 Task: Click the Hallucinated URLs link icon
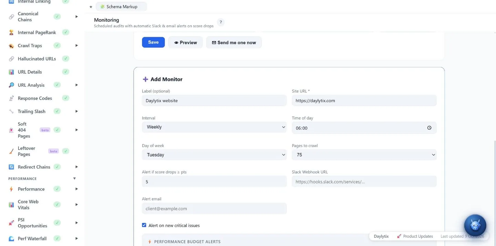tap(11, 59)
